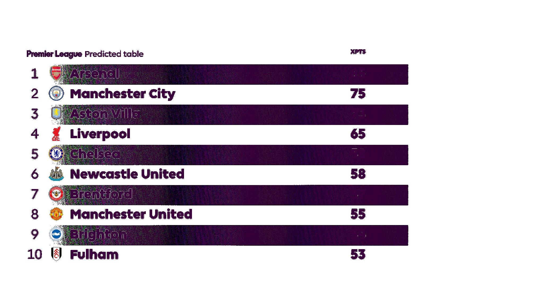Screen dimensions: 543x305
Task: Open the Liverpool team name link
Action: [x=100, y=134]
